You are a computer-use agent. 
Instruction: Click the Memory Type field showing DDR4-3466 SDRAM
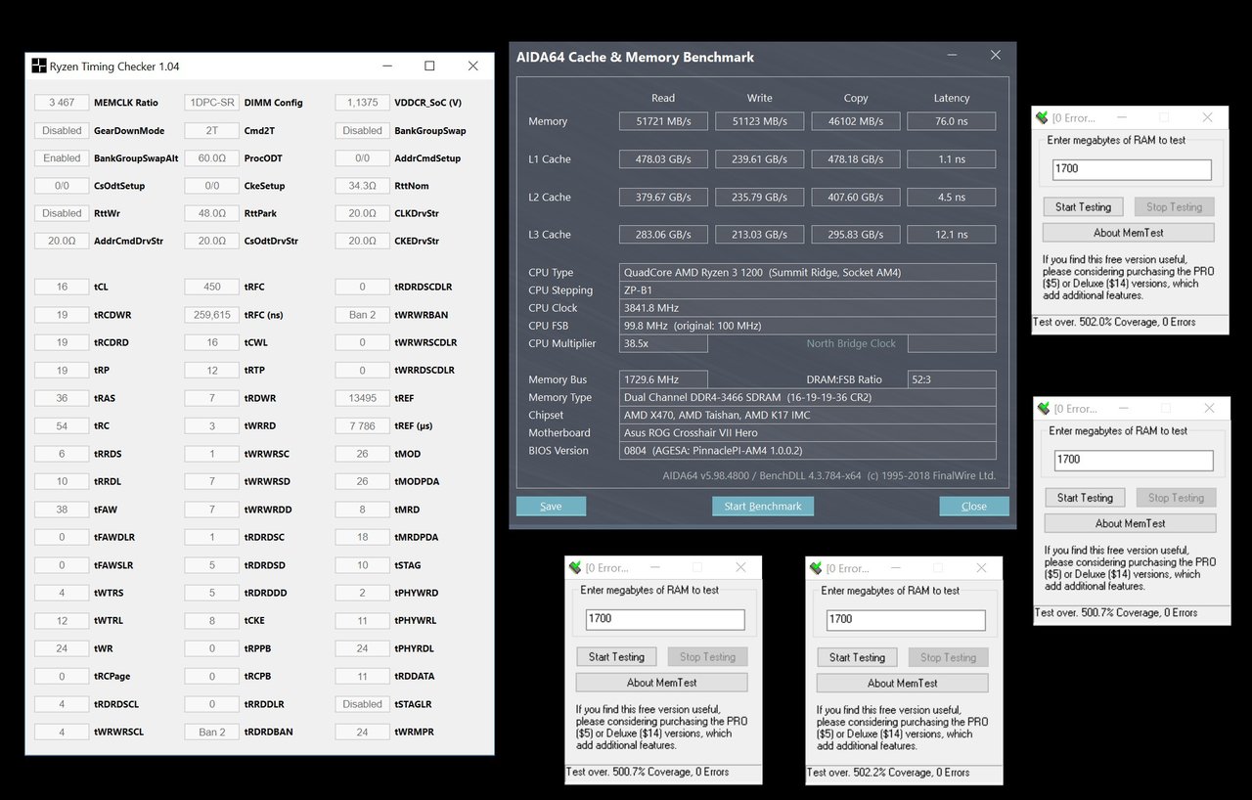(808, 397)
